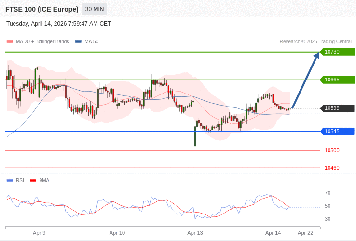Click the blue MA 50 legend swatch

(x=78, y=42)
